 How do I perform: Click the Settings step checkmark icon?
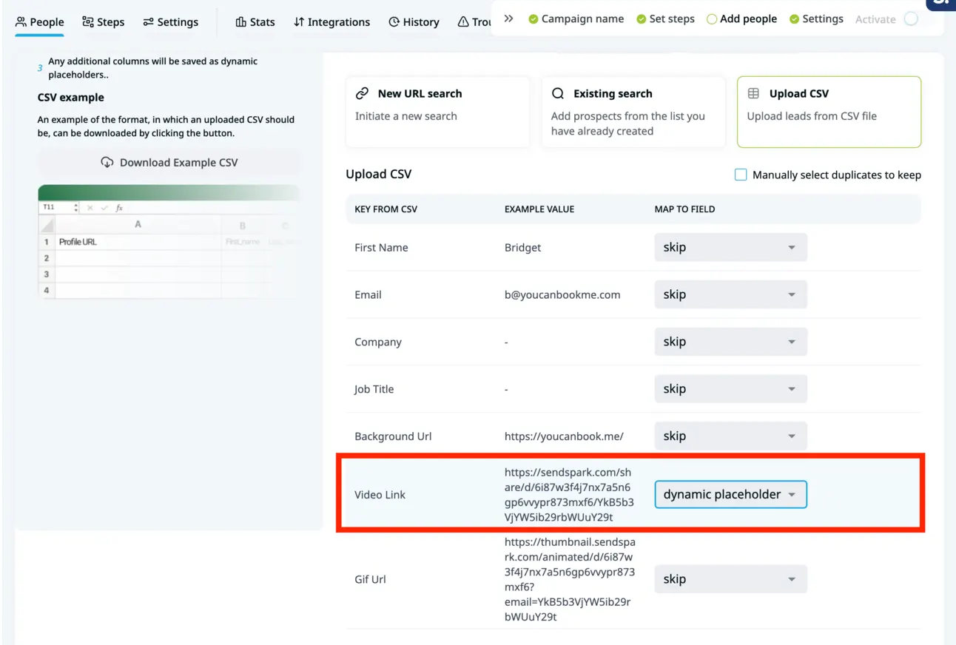[x=794, y=19]
